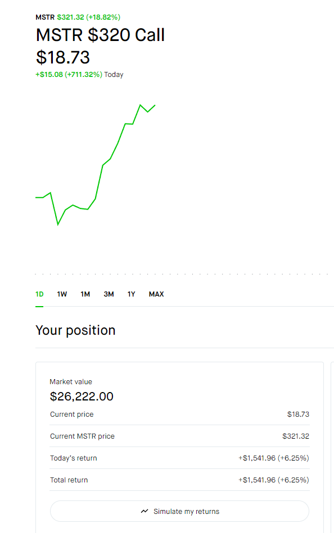Viewport: 334px width, 533px height.
Task: Click the Total return row
Action: [x=179, y=480]
